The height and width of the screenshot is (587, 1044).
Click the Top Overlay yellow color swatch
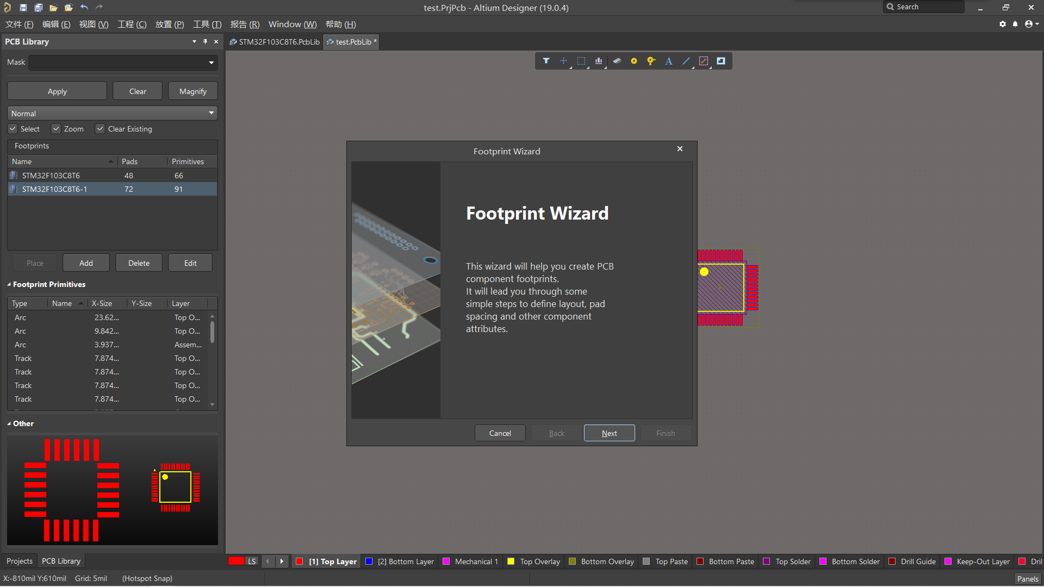pyautogui.click(x=511, y=561)
